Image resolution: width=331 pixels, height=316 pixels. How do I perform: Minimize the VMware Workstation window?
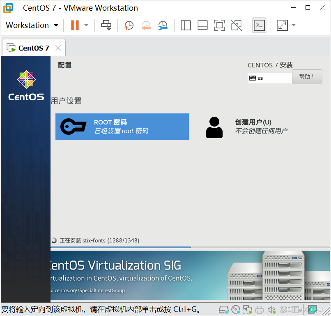[294, 8]
